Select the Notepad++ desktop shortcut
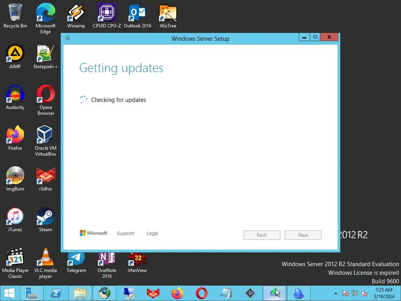401x301 pixels. [45, 56]
